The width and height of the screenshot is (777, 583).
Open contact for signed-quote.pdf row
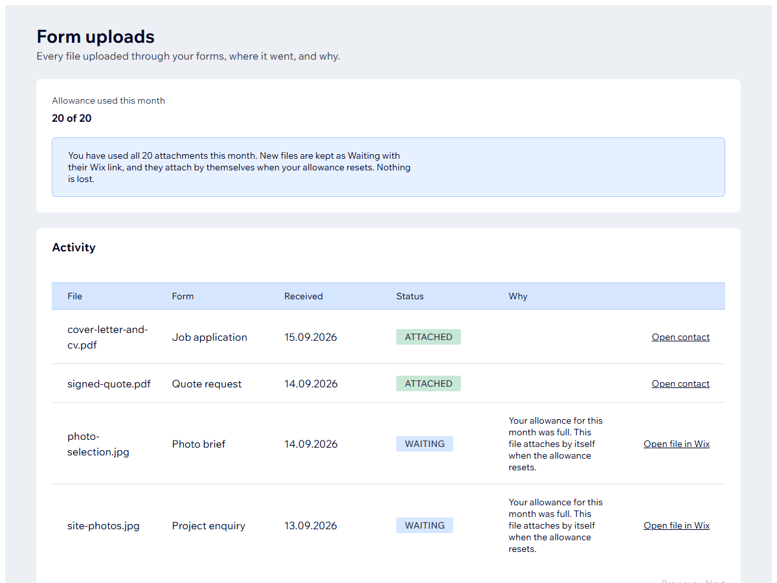coord(681,383)
